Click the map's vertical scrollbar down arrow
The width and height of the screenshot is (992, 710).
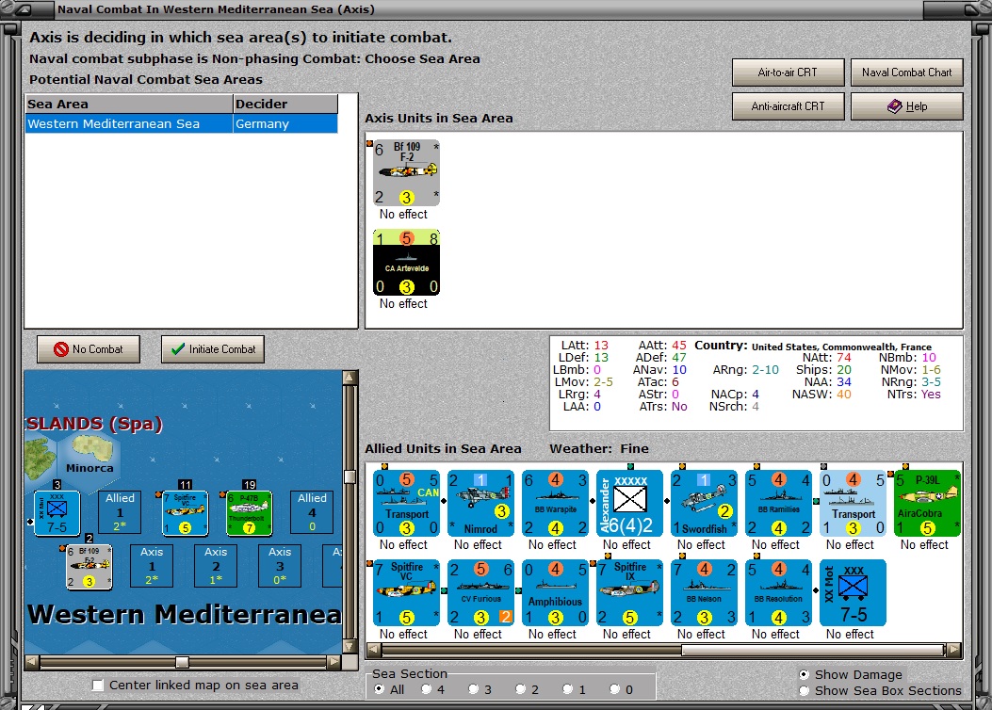[x=350, y=646]
